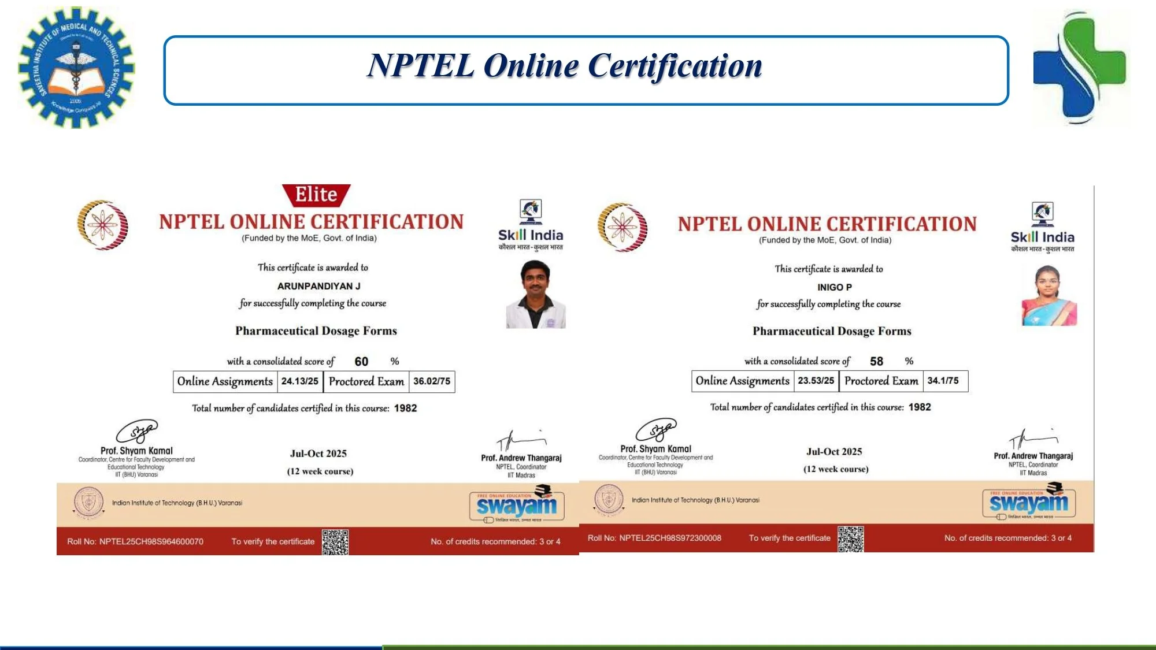Viewport: 1156px width, 650px height.
Task: Click the Swayam logo on left certificate
Action: pyautogui.click(x=517, y=504)
